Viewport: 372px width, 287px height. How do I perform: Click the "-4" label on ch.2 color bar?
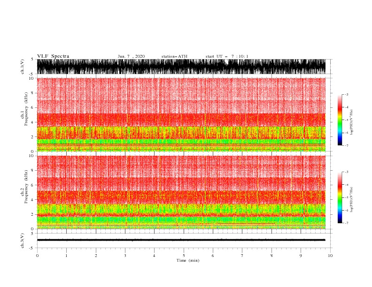pos(347,185)
